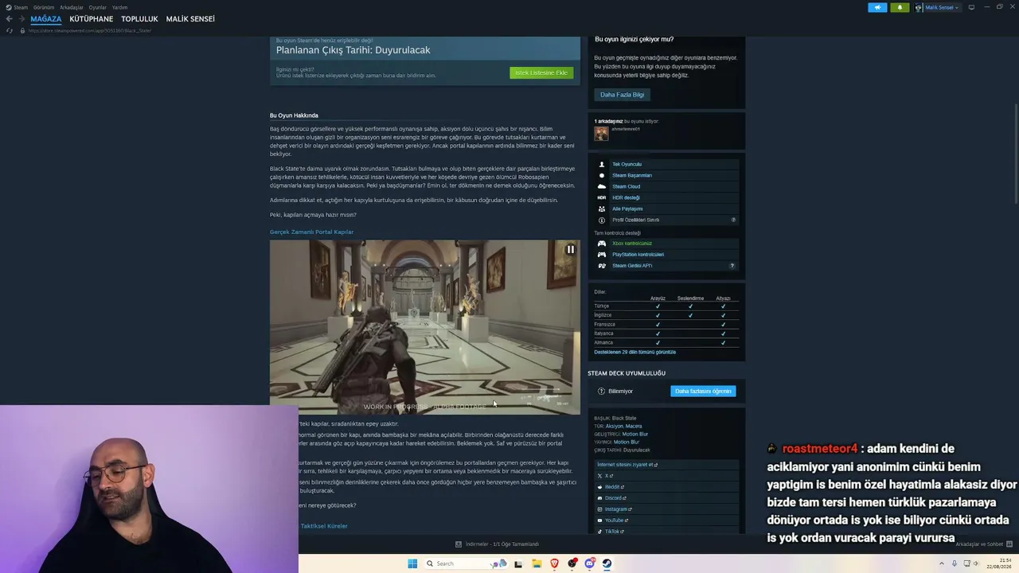Viewport: 1019px width, 573px height.
Task: Open the Steam Başarımları link
Action: (632, 175)
